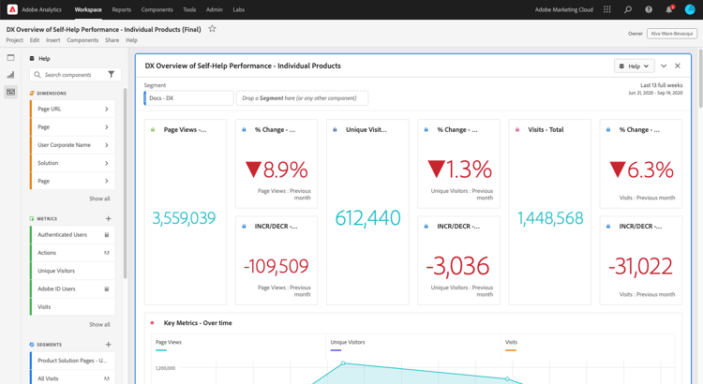Image resolution: width=703 pixels, height=384 pixels.
Task: Open the Project menu
Action: tap(14, 40)
